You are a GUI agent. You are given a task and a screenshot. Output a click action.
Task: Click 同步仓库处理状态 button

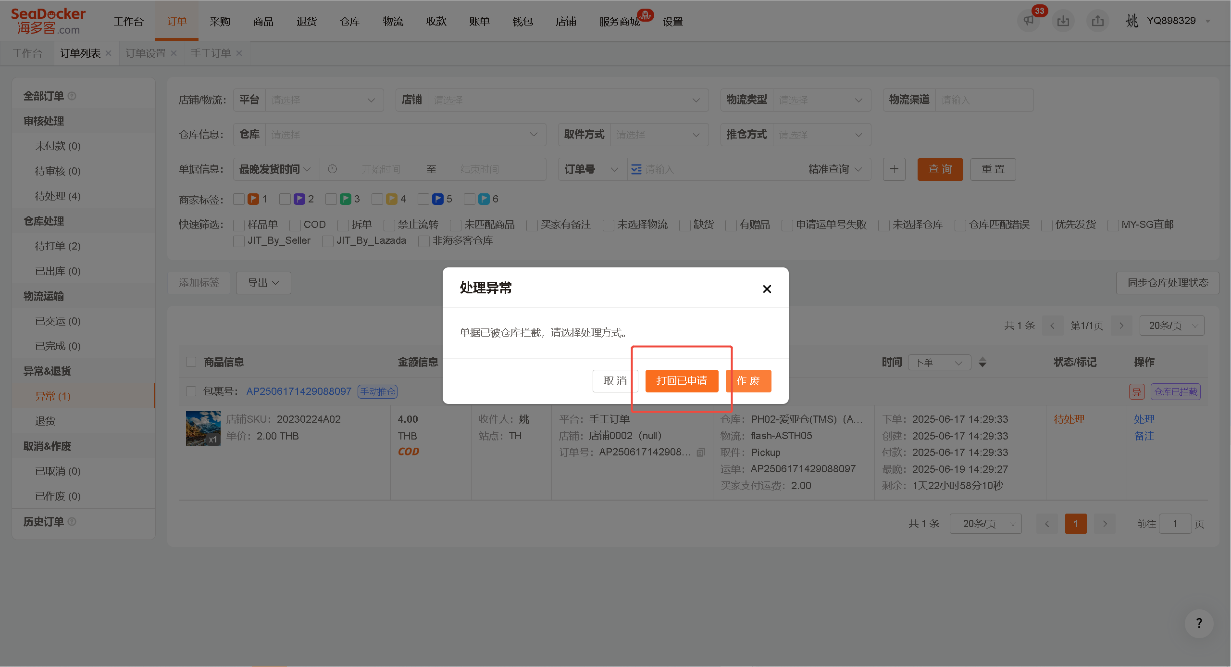click(x=1168, y=283)
